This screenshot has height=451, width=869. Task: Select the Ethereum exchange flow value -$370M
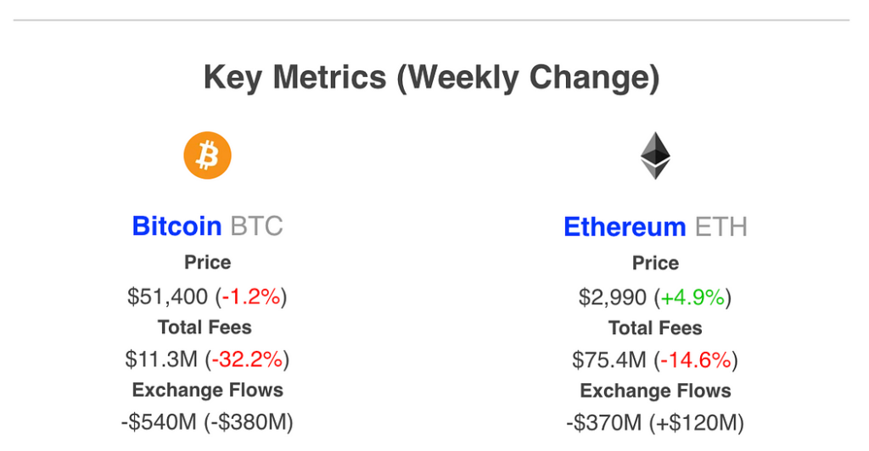605,422
